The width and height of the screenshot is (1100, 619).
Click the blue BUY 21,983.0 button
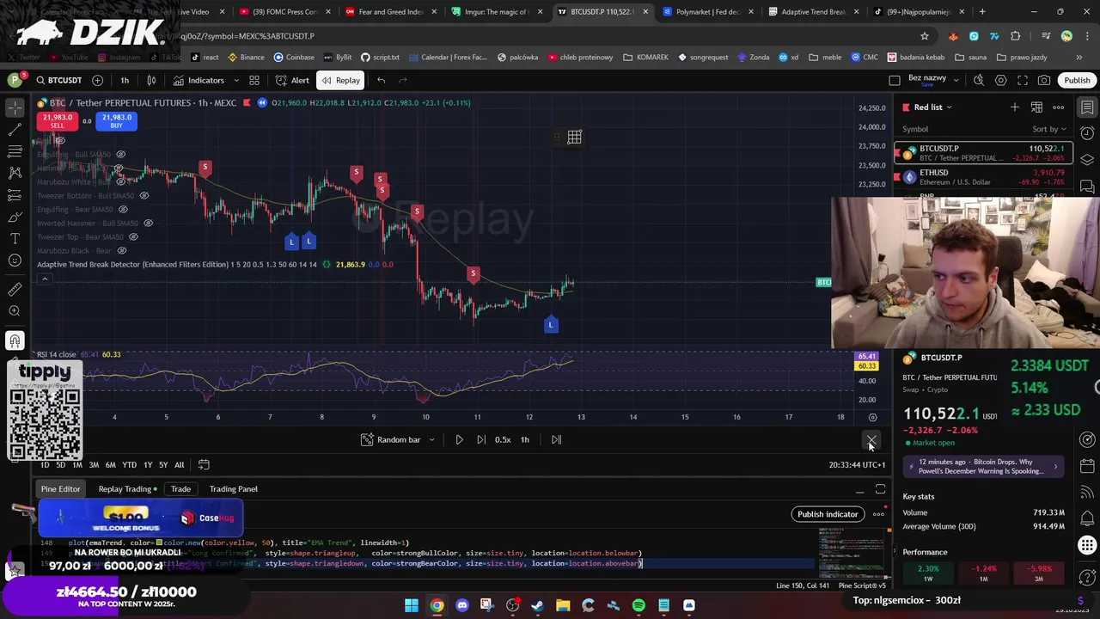pos(116,121)
